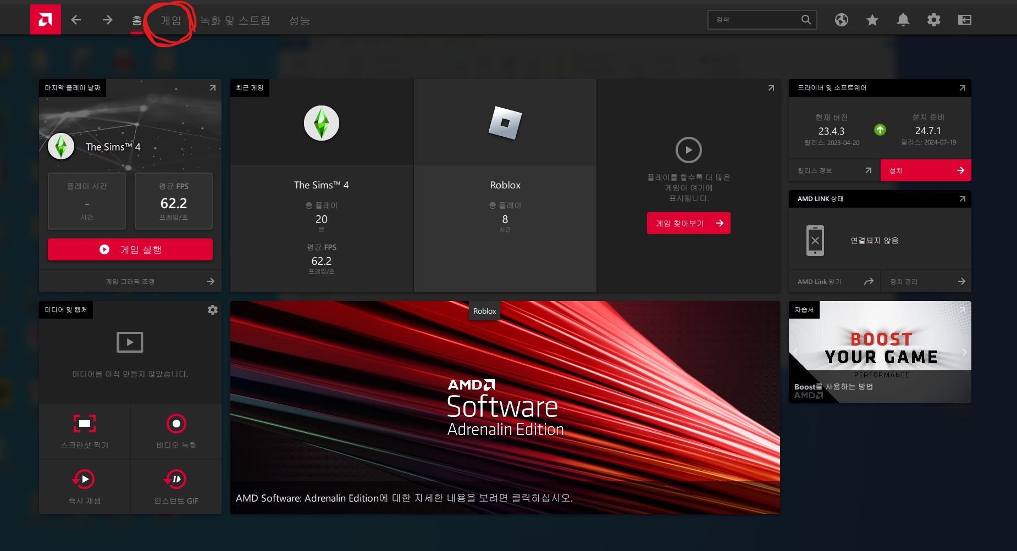
Task: Expand the AMD LINK 상태 panel
Action: coord(962,199)
